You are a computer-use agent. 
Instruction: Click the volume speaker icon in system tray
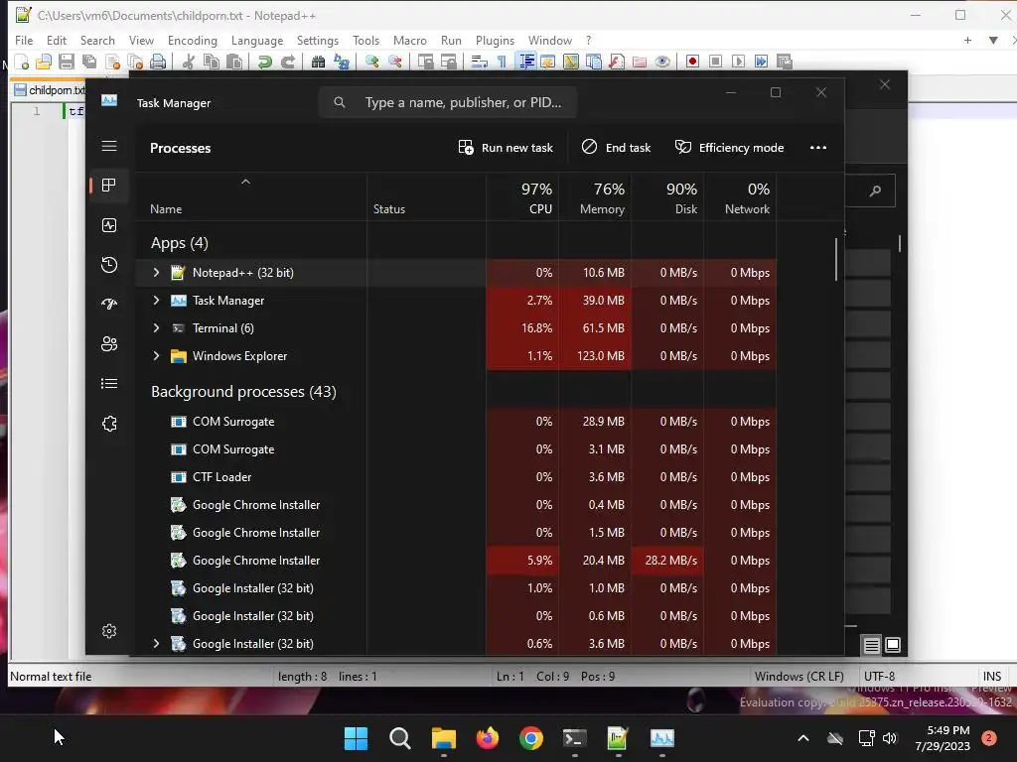pyautogui.click(x=890, y=738)
